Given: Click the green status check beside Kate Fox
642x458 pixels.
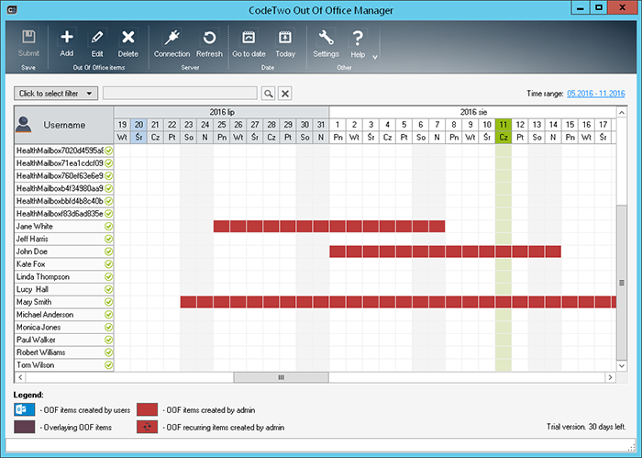Looking at the screenshot, I should click(108, 264).
